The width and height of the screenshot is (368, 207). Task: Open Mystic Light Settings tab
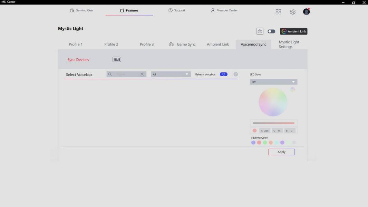pos(289,44)
